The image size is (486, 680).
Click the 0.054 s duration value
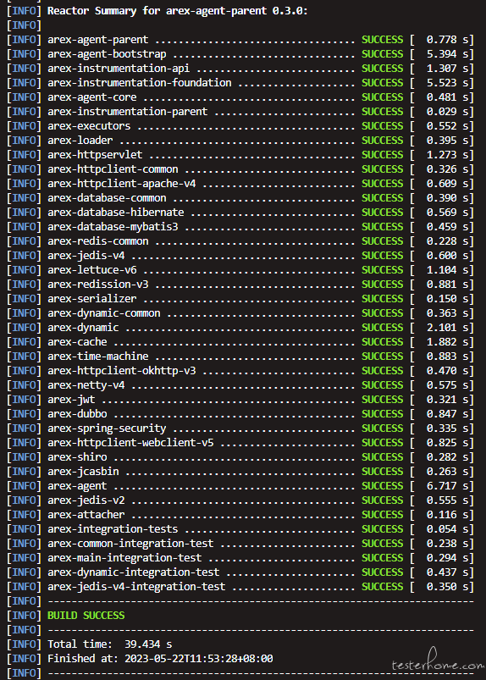447,528
